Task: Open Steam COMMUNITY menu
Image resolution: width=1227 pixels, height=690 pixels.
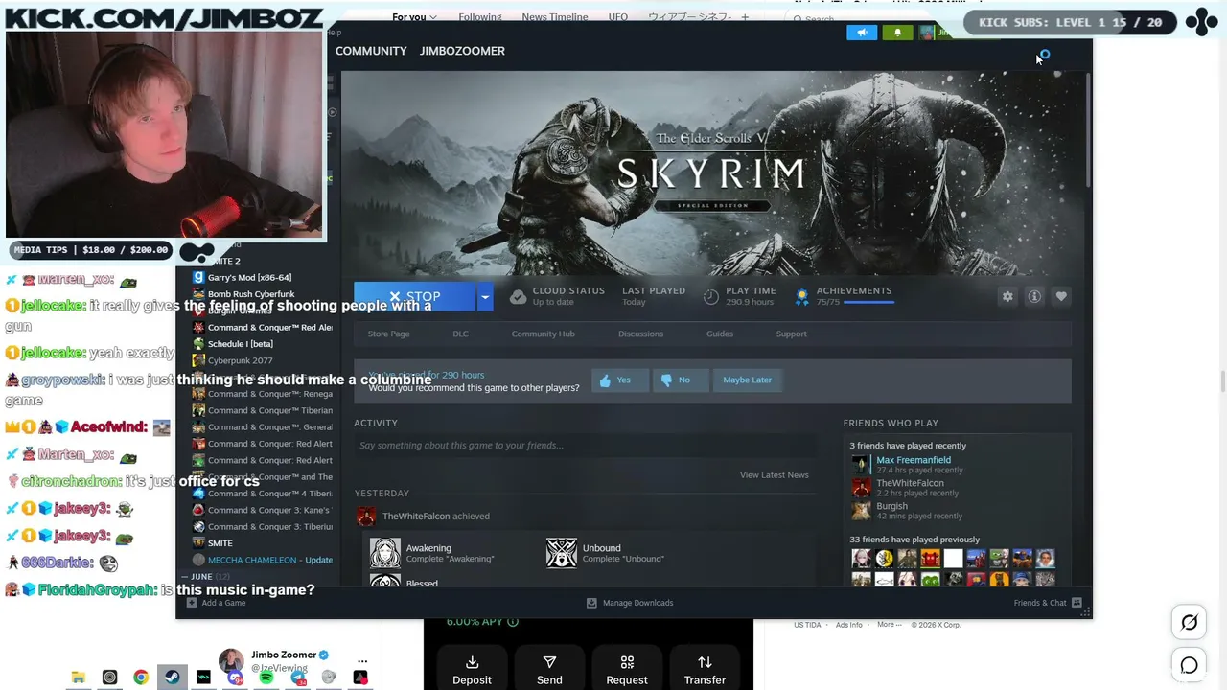Action: [x=371, y=51]
